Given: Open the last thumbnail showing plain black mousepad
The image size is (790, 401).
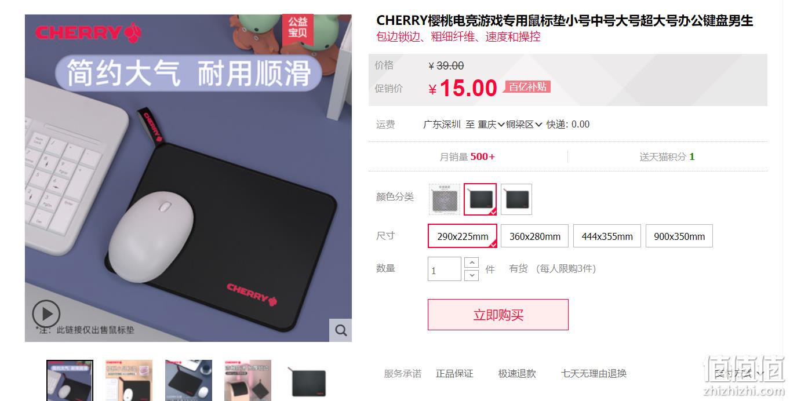Looking at the screenshot, I should tap(308, 380).
